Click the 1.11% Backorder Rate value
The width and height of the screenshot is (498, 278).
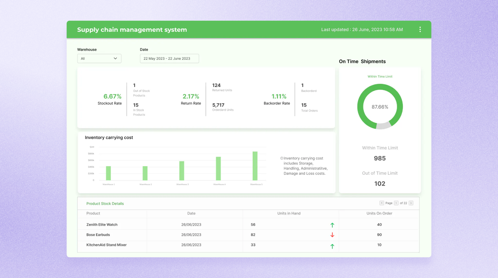[279, 96]
